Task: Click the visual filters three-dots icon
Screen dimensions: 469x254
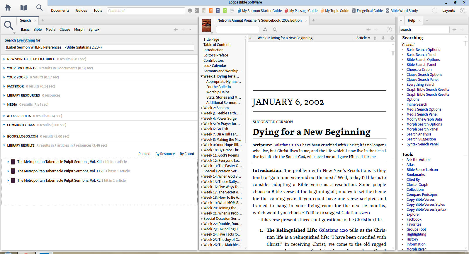Action: (x=265, y=30)
